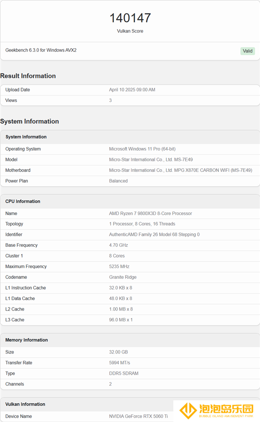The width and height of the screenshot is (260, 422).
Task: Select the MPG X870E CARBON WIFI motherboard value
Action: click(x=181, y=170)
